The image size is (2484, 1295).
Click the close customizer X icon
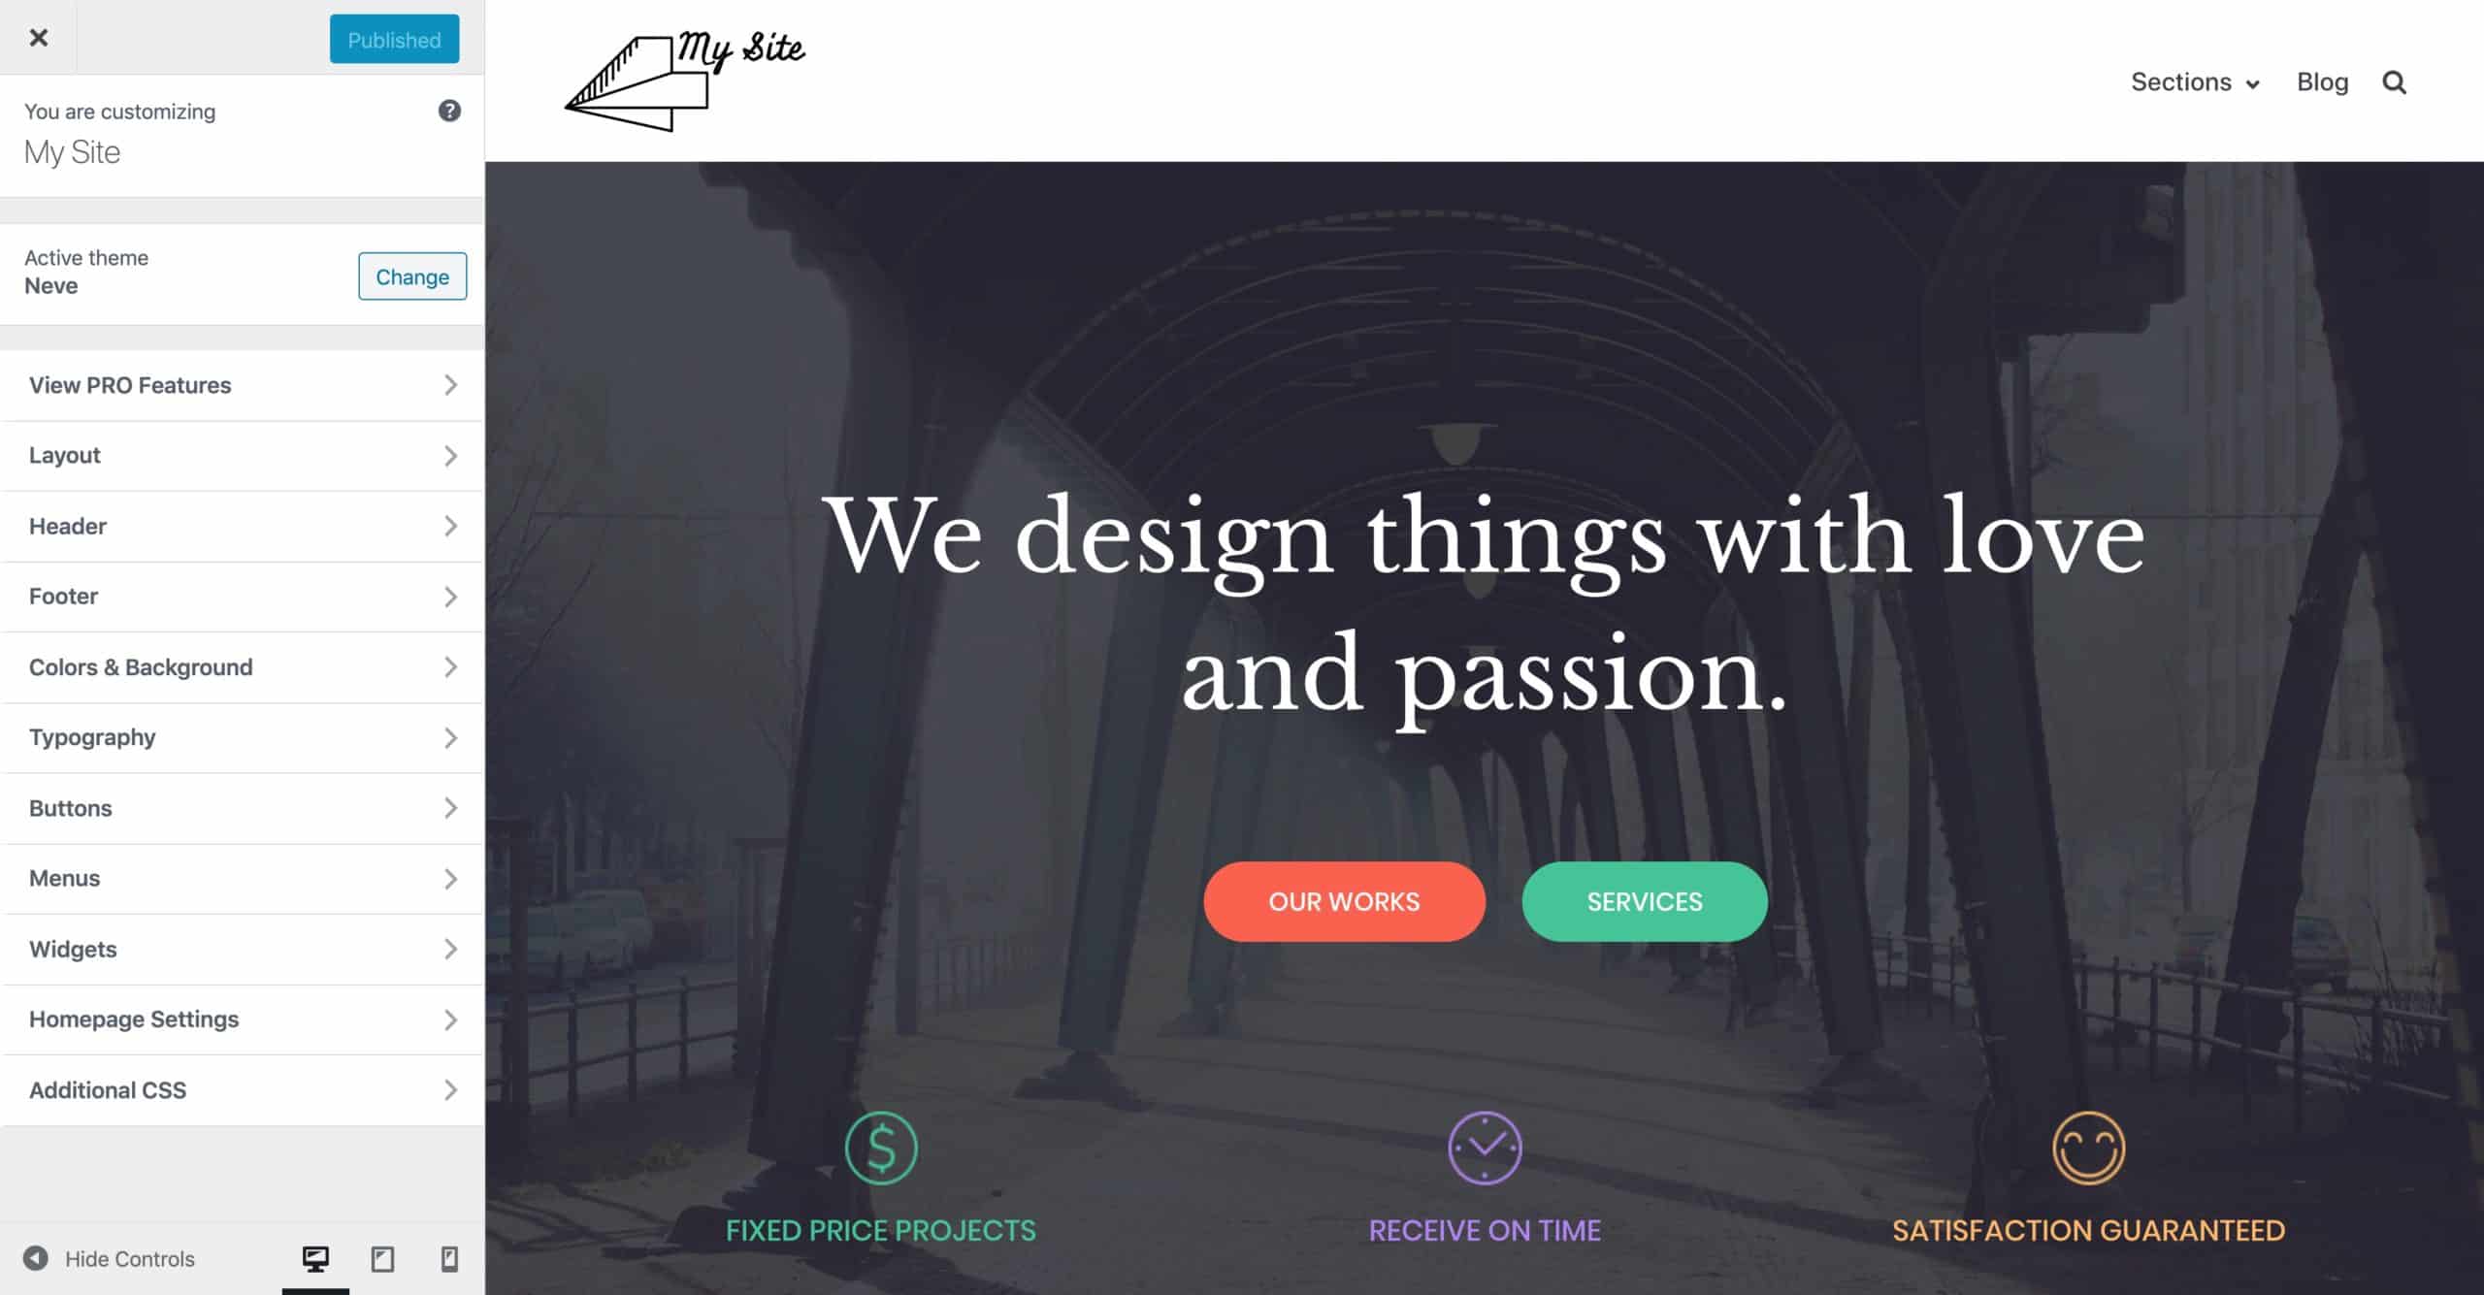[38, 36]
